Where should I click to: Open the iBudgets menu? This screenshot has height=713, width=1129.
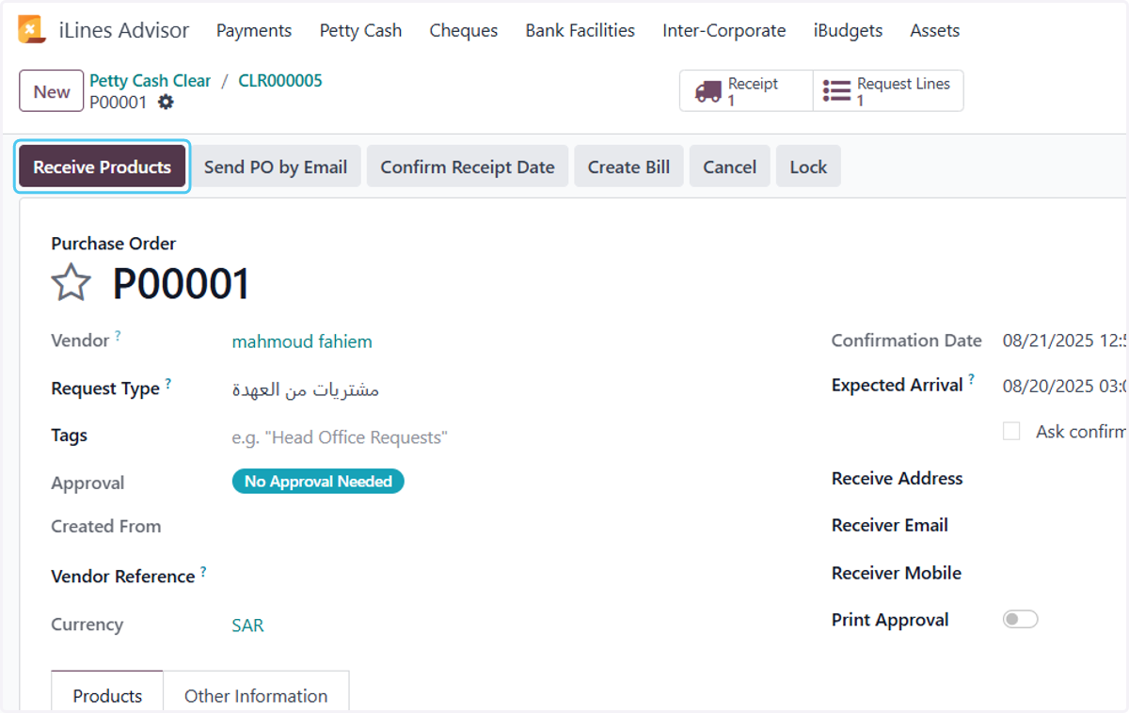849,30
